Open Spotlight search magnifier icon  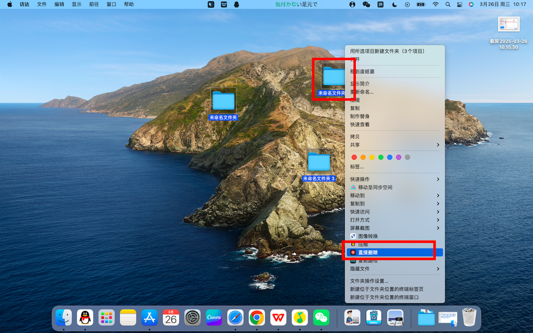point(448,5)
